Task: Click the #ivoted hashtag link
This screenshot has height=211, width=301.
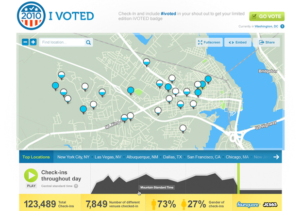Action: click(170, 14)
